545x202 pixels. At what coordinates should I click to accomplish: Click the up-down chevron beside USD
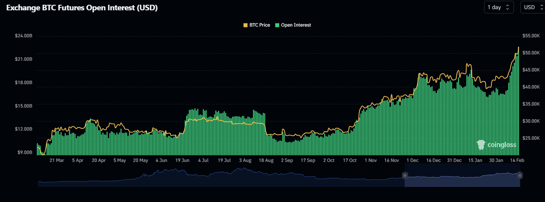click(538, 7)
